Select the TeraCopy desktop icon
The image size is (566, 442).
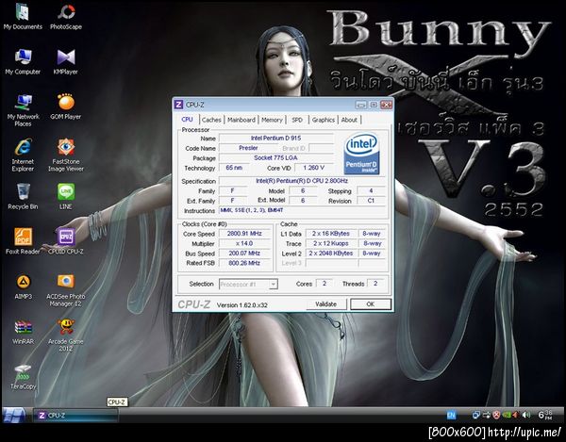click(23, 377)
